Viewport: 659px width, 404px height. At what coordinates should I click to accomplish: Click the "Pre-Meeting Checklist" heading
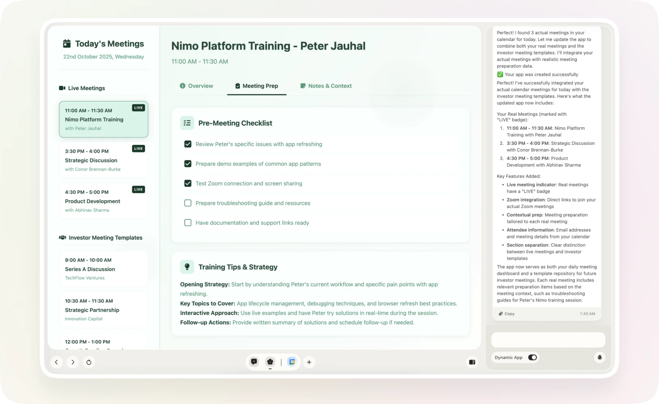click(235, 123)
